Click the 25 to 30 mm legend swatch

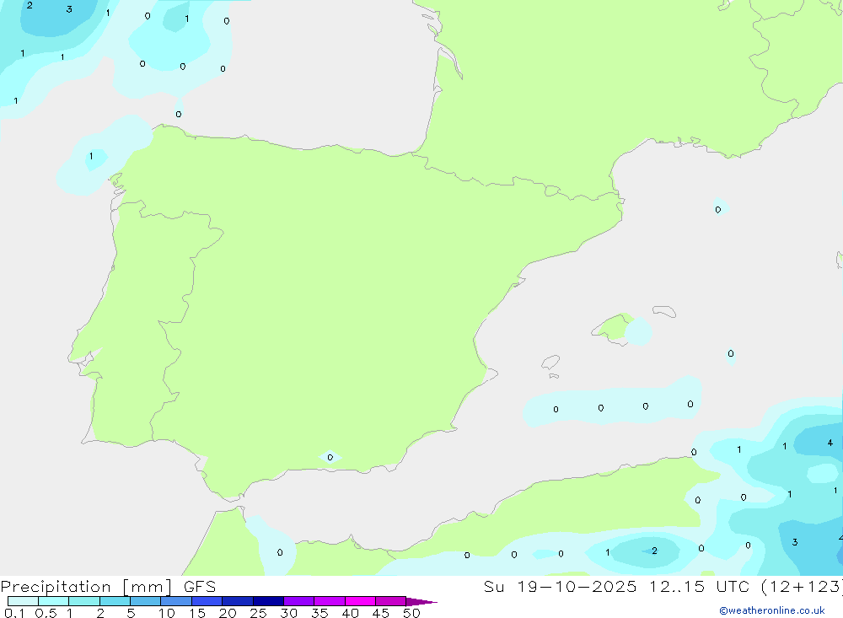click(x=268, y=601)
